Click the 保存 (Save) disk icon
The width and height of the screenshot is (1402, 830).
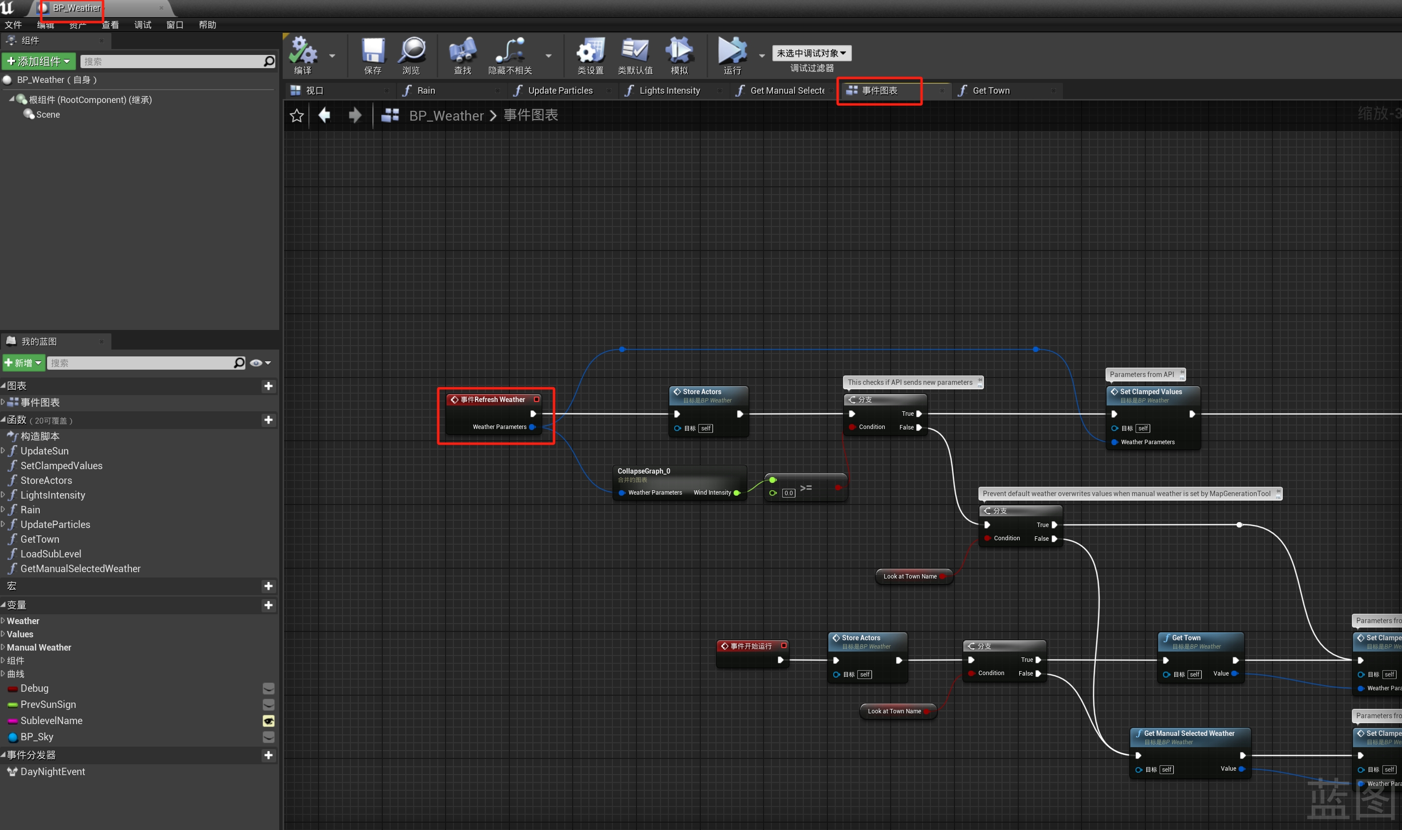point(373,51)
